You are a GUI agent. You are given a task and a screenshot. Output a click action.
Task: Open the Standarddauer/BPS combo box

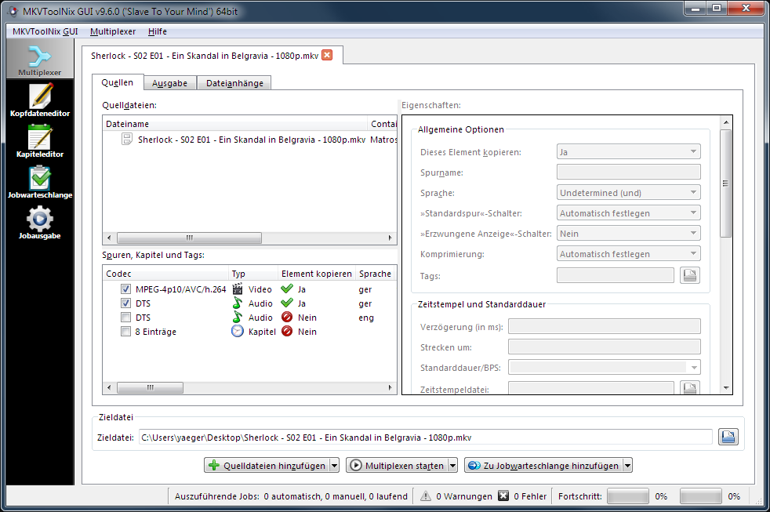[605, 367]
